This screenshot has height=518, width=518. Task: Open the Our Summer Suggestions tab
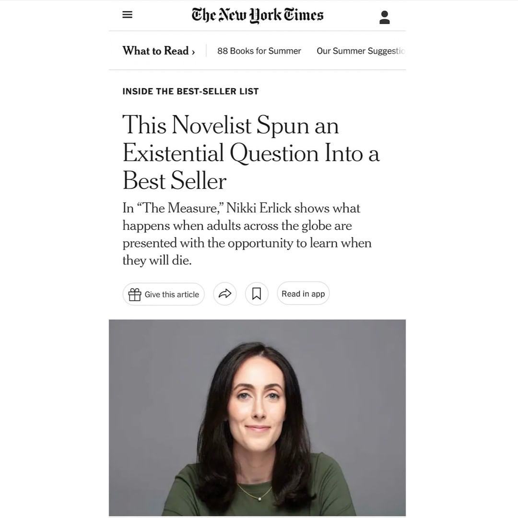tap(361, 51)
